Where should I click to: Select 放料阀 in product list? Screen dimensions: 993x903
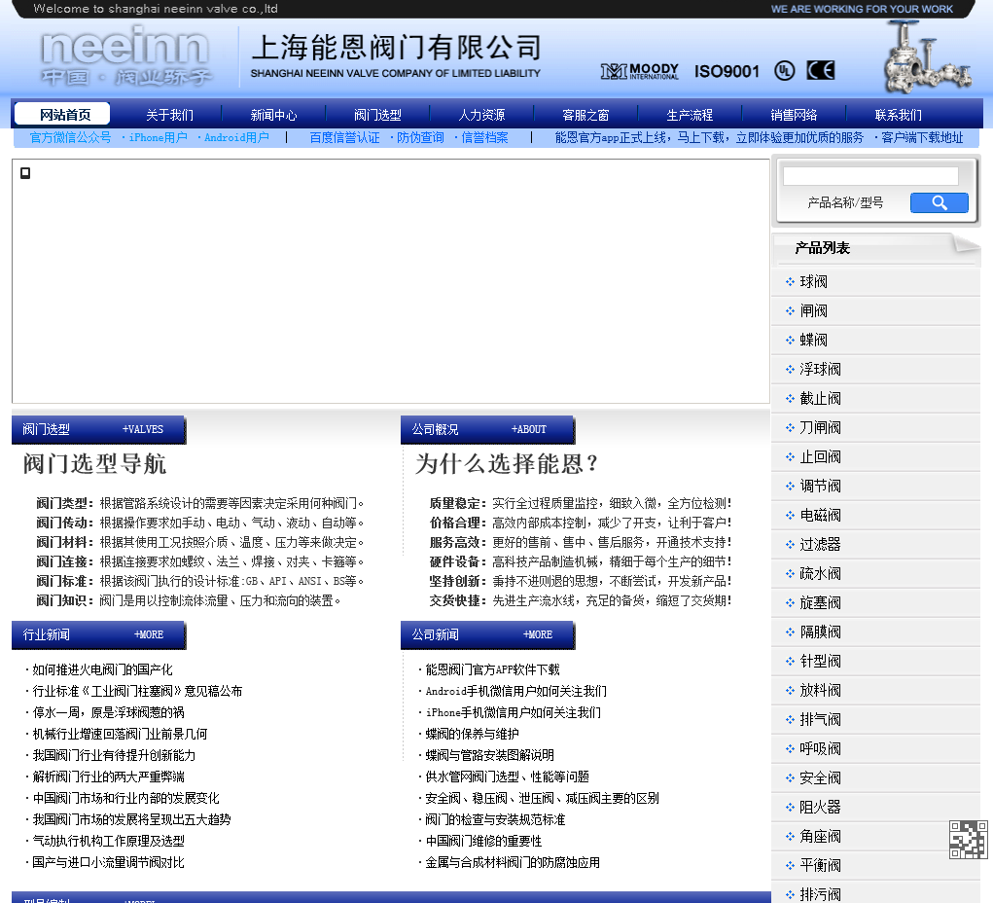click(x=820, y=690)
